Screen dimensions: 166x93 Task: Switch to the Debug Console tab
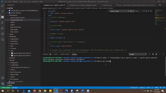pos(65,54)
